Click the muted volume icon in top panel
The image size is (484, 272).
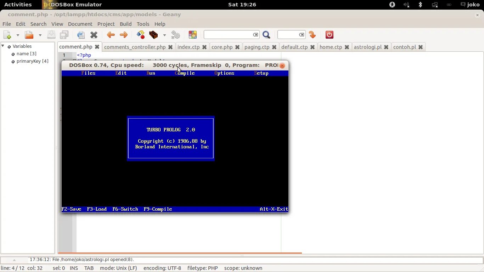point(406,5)
